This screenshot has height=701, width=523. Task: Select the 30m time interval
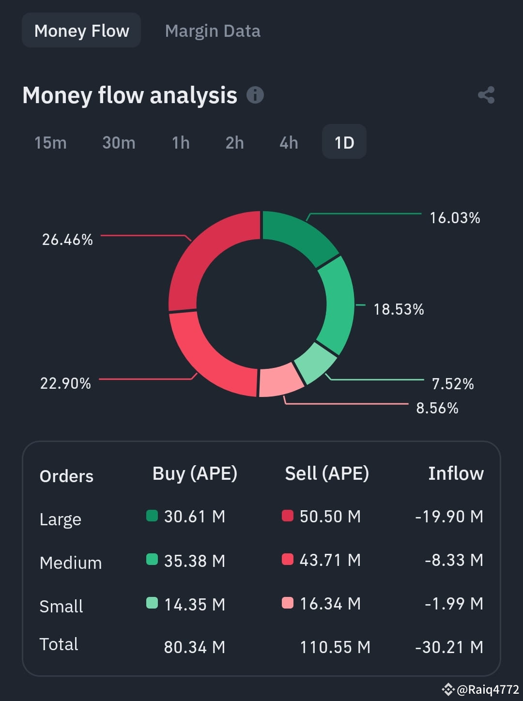[x=119, y=142]
